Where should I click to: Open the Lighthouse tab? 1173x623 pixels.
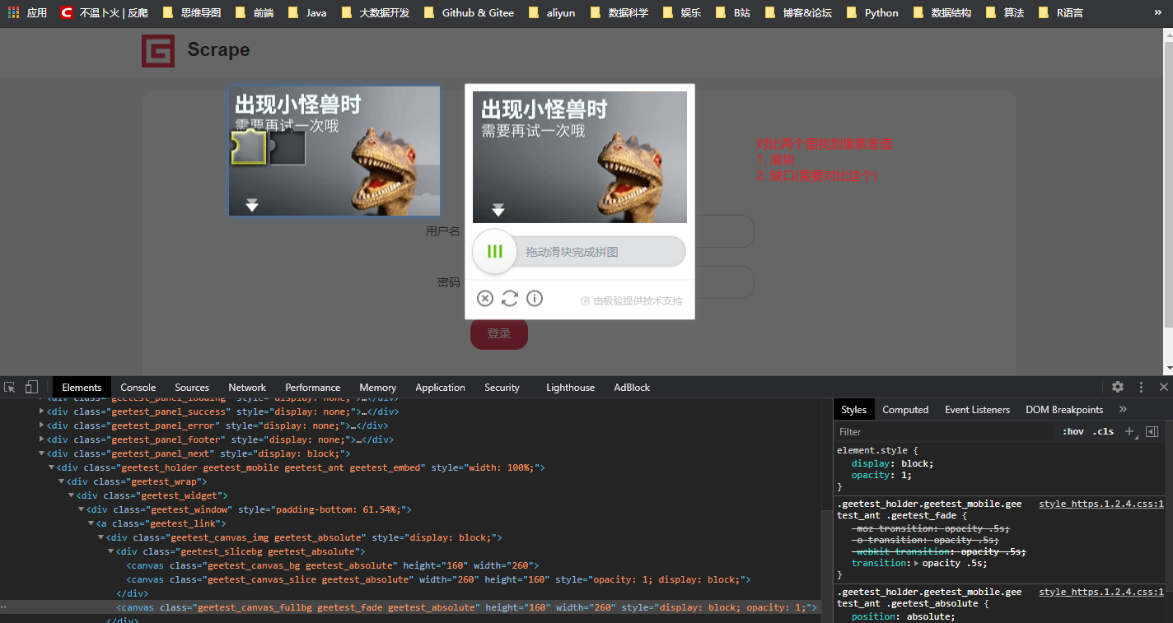[x=570, y=388]
